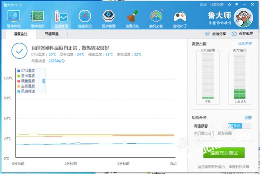Start the 温度压力测试 green button

[x=224, y=153]
